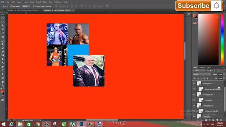226x127 pixels.
Task: Switch to the Channels tab
Action: 202,67
